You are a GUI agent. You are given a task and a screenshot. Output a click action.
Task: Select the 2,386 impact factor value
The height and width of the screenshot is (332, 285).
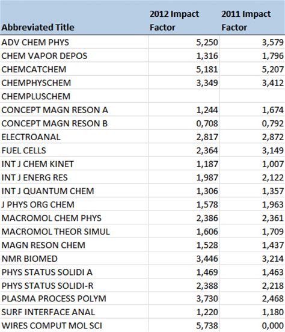[x=207, y=218]
